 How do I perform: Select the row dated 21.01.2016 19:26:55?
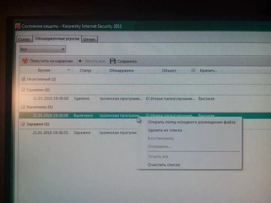click(78, 133)
